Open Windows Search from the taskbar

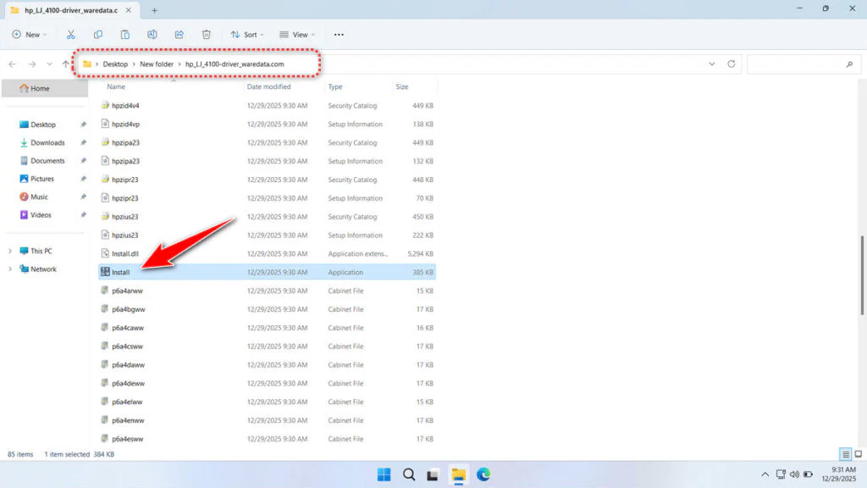409,475
